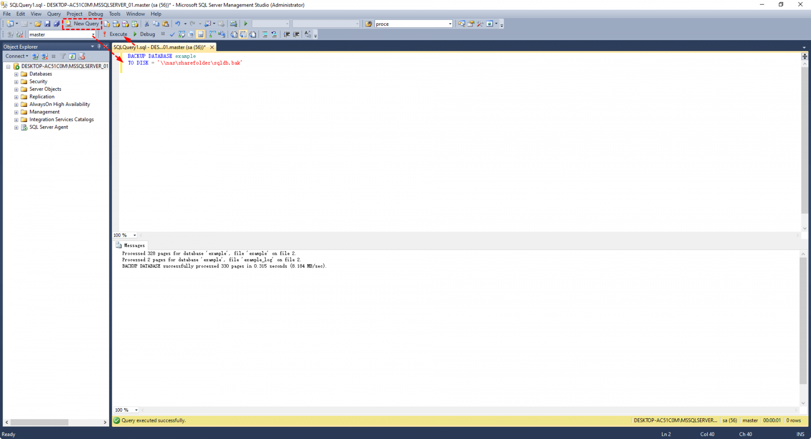This screenshot has width=811, height=439.
Task: Parse the query with the checkmark icon
Action: (172, 34)
